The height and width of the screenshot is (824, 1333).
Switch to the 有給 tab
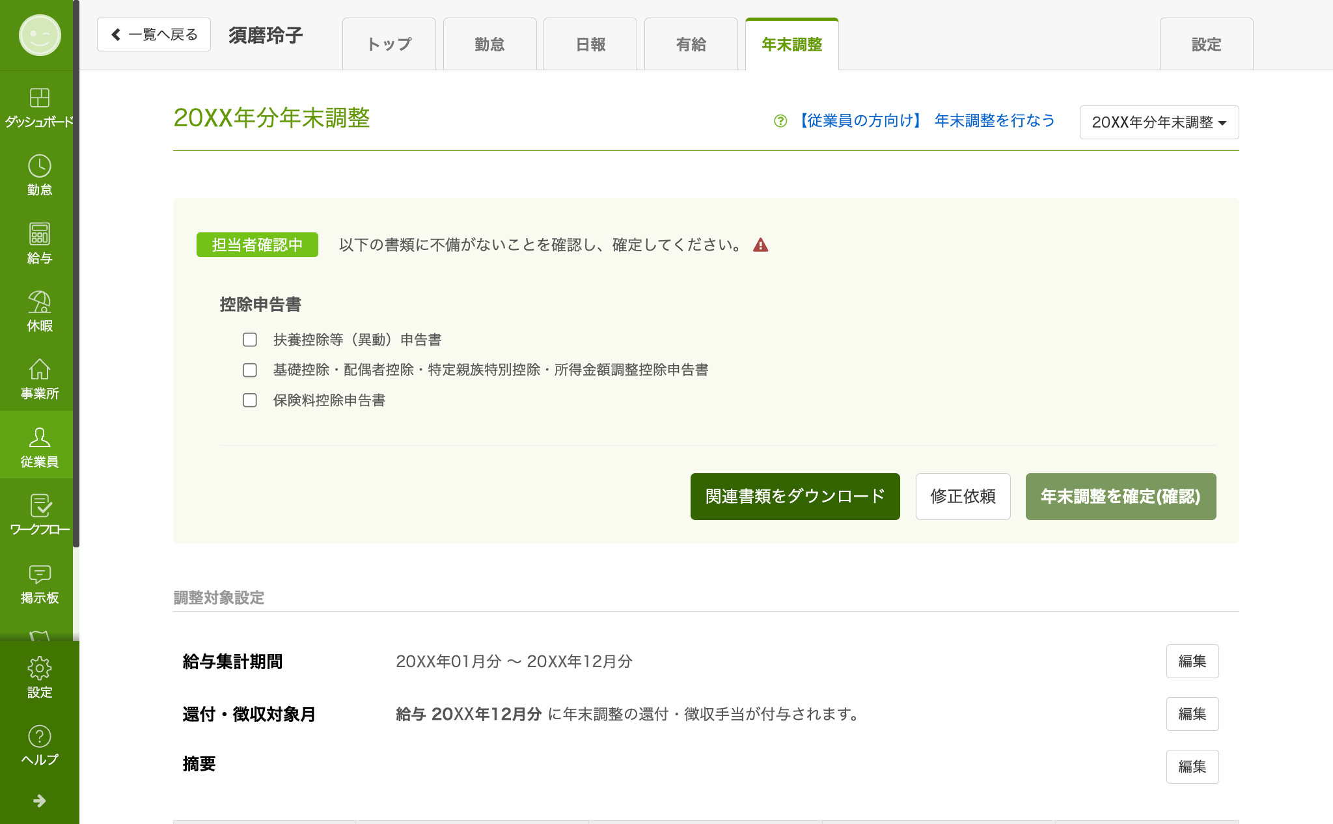coord(691,44)
